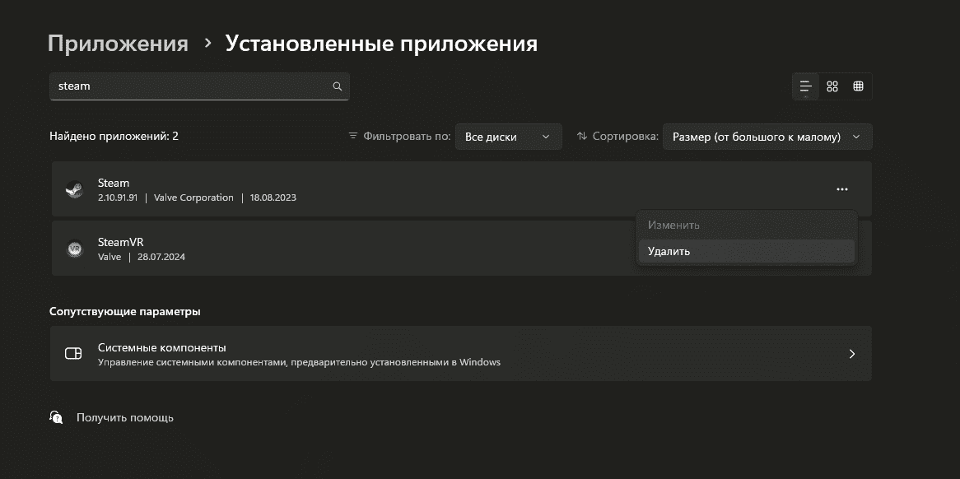Choose Удалить from the context menu
Image resolution: width=960 pixels, height=479 pixels.
click(746, 251)
